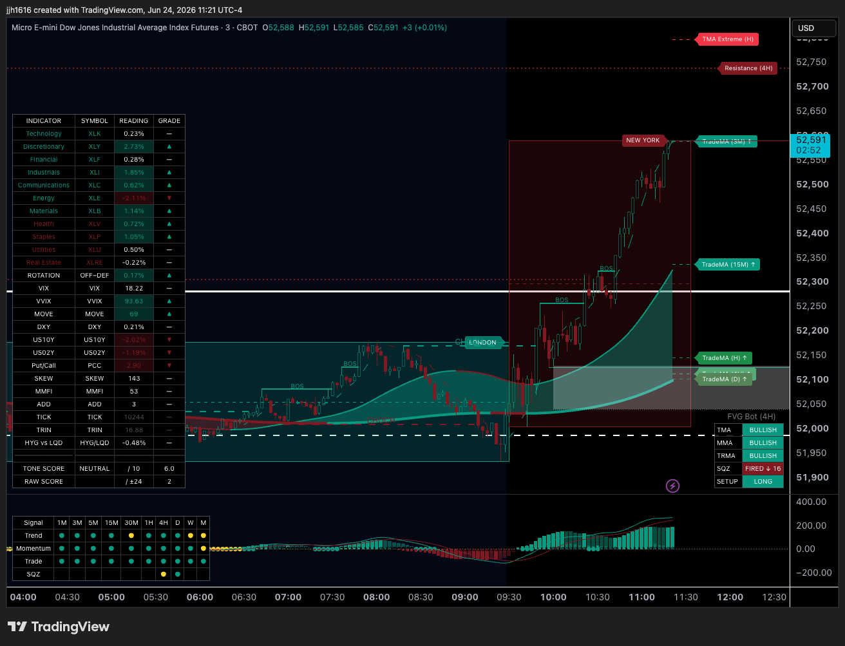
Task: Click the low value L52,585
Action: (x=348, y=28)
